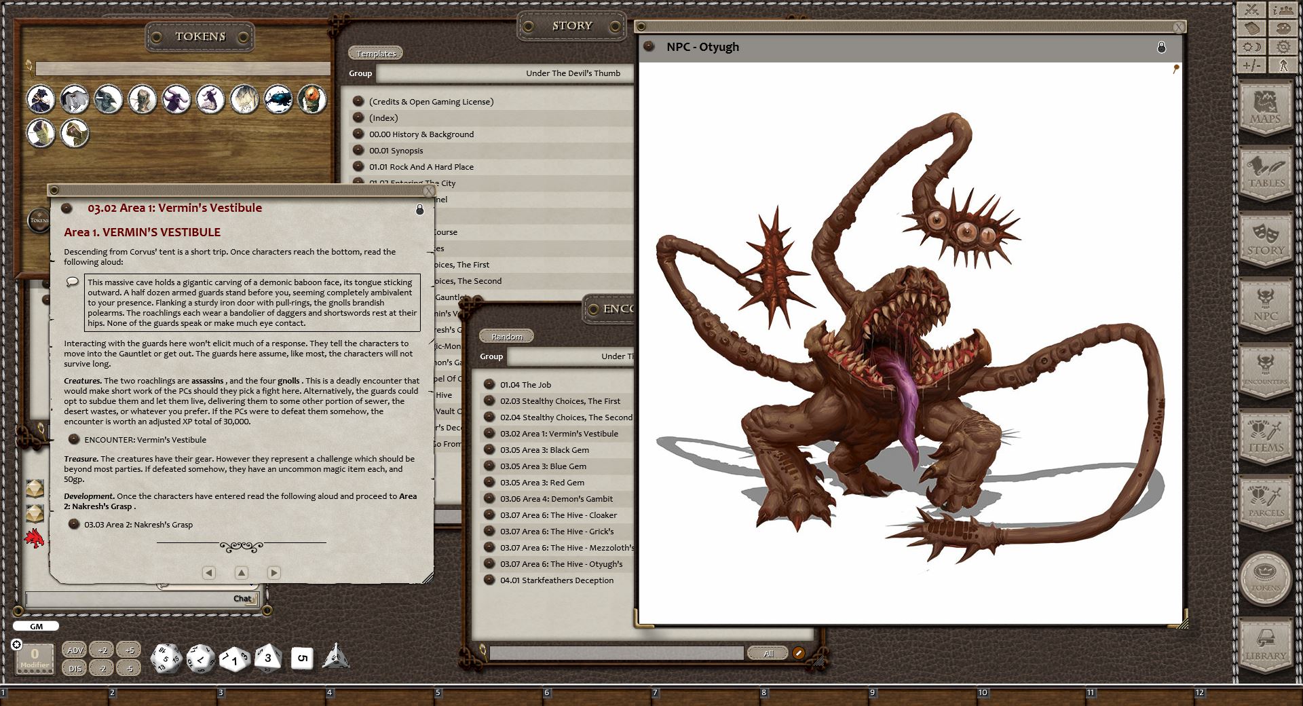Click inside the chat input field

tap(136, 598)
